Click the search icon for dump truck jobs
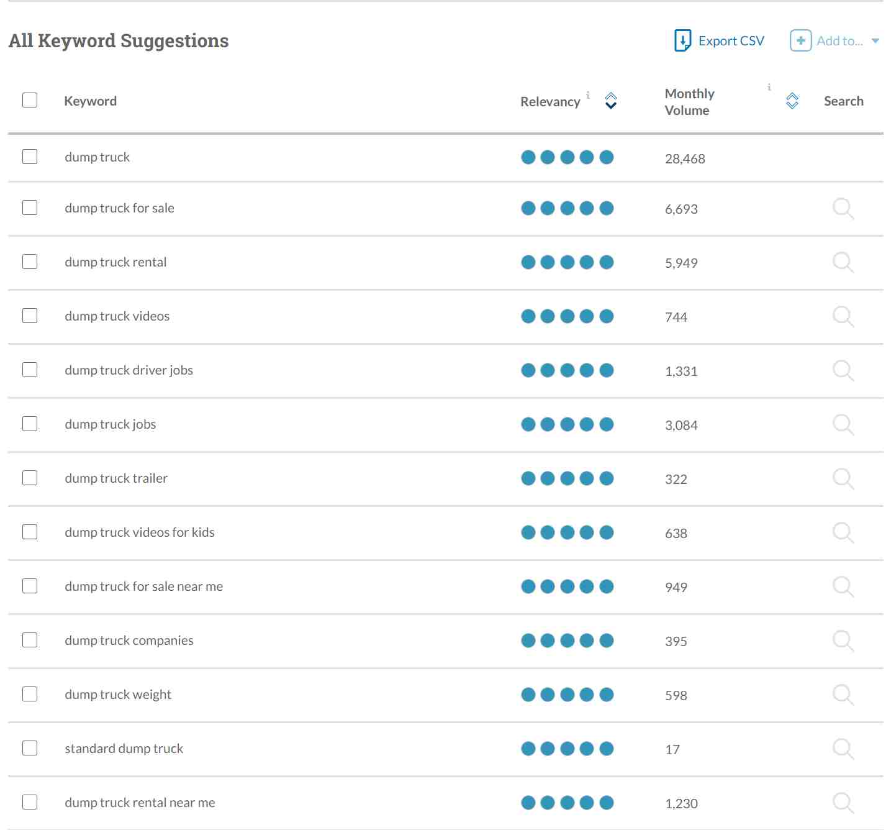 pyautogui.click(x=843, y=425)
